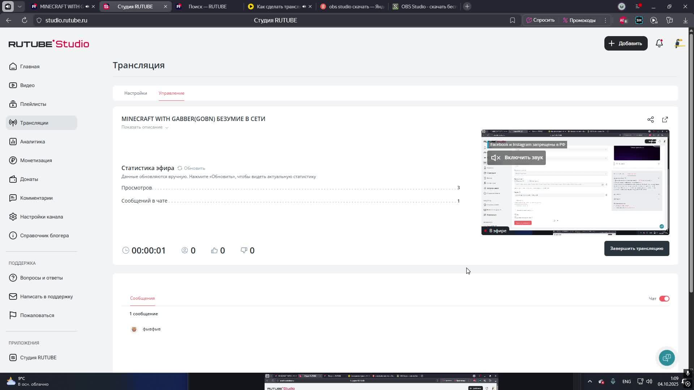Screen dimensions: 694x390
Task: Mute the MINECRAFT tab audio icon
Action: (87, 6)
